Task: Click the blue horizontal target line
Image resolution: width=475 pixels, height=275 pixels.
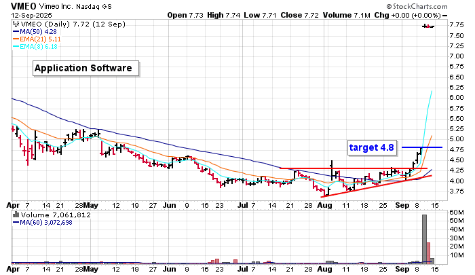Action: (421, 147)
